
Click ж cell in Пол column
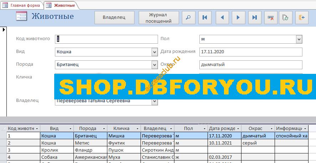click(x=191, y=157)
